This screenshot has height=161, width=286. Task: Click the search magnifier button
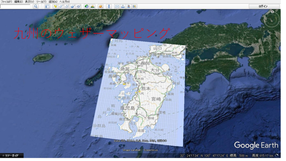36,6
